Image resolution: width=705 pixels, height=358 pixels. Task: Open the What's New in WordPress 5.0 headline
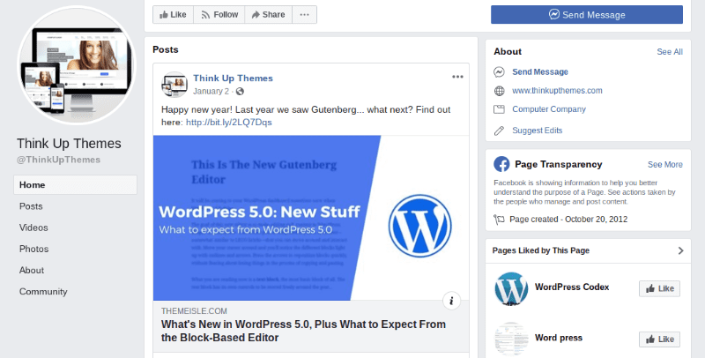point(303,331)
